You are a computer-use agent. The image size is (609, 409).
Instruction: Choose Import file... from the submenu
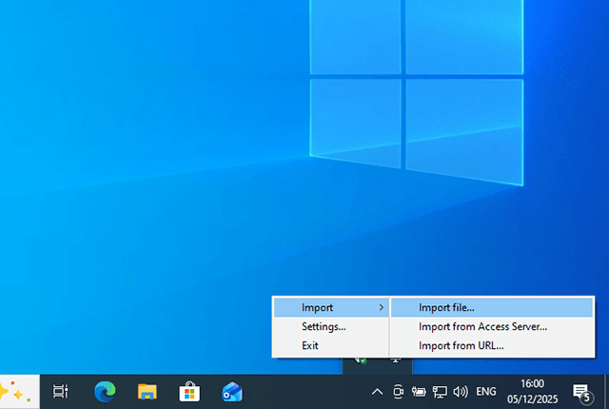(446, 307)
